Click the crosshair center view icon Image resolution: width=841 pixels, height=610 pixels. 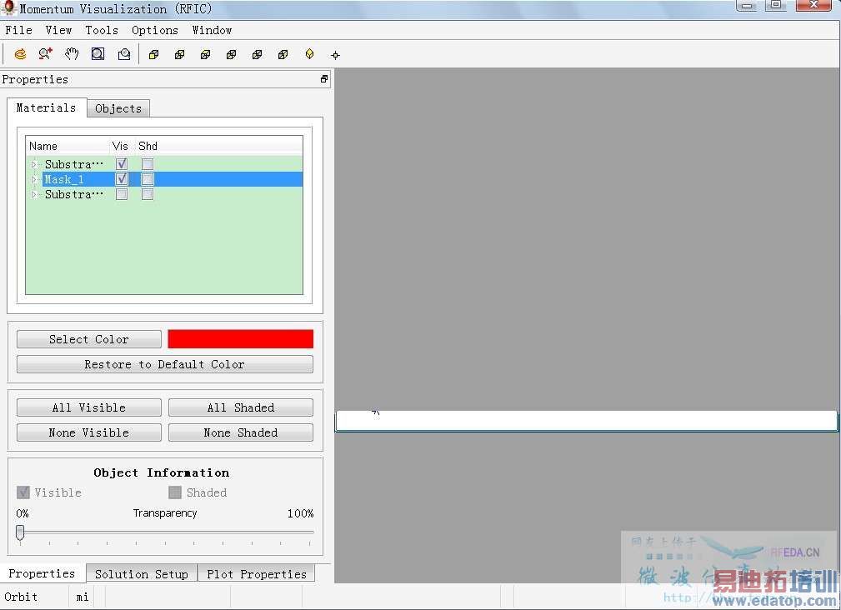point(335,55)
